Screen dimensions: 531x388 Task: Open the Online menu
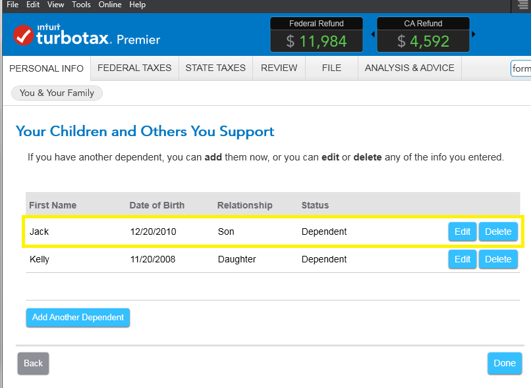click(x=110, y=5)
